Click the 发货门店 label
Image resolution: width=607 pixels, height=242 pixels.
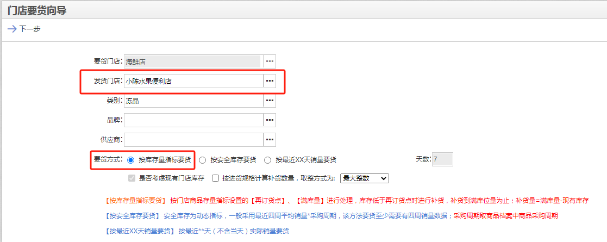(x=108, y=81)
